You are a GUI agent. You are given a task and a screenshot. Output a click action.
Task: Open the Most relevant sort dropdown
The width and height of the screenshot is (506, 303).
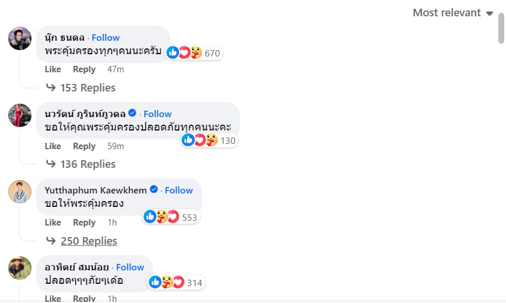(x=453, y=13)
